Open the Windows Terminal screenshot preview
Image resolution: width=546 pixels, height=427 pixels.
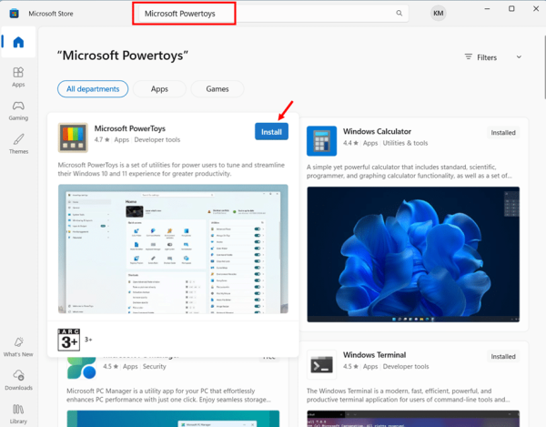click(x=413, y=418)
